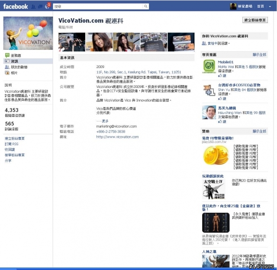Go to 首頁 home link
The image size is (277, 270).
[261, 7]
